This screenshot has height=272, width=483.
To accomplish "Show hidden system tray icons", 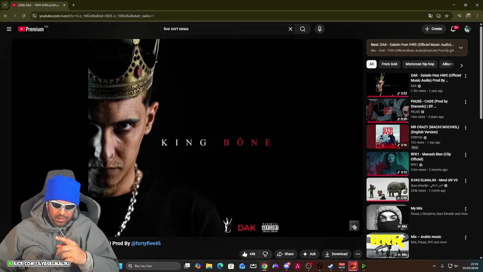I will tap(434, 266).
